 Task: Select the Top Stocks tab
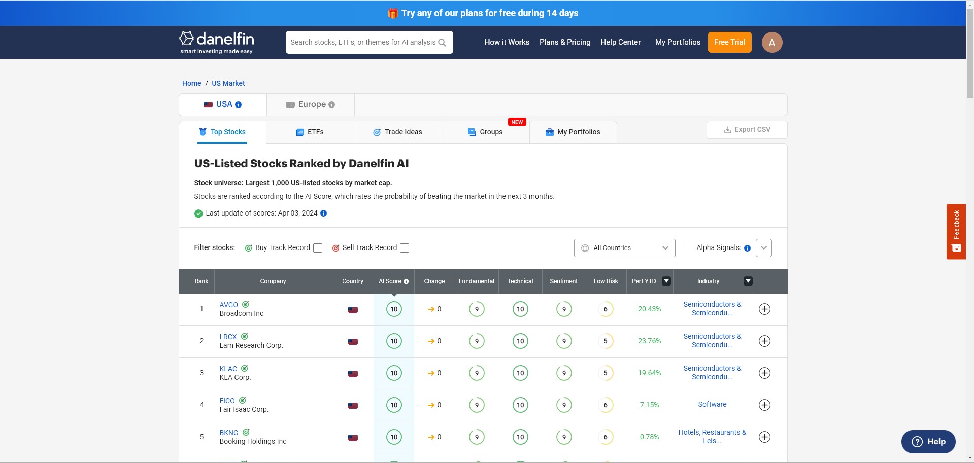point(222,132)
